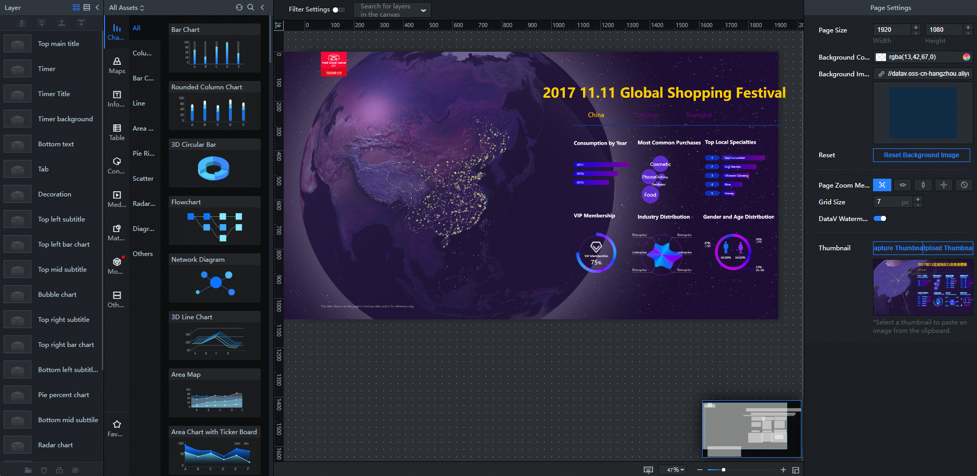Add the Network Diagram widget

pos(215,278)
